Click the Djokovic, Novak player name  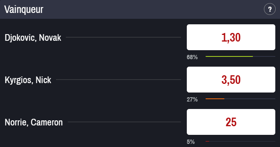click(x=33, y=38)
